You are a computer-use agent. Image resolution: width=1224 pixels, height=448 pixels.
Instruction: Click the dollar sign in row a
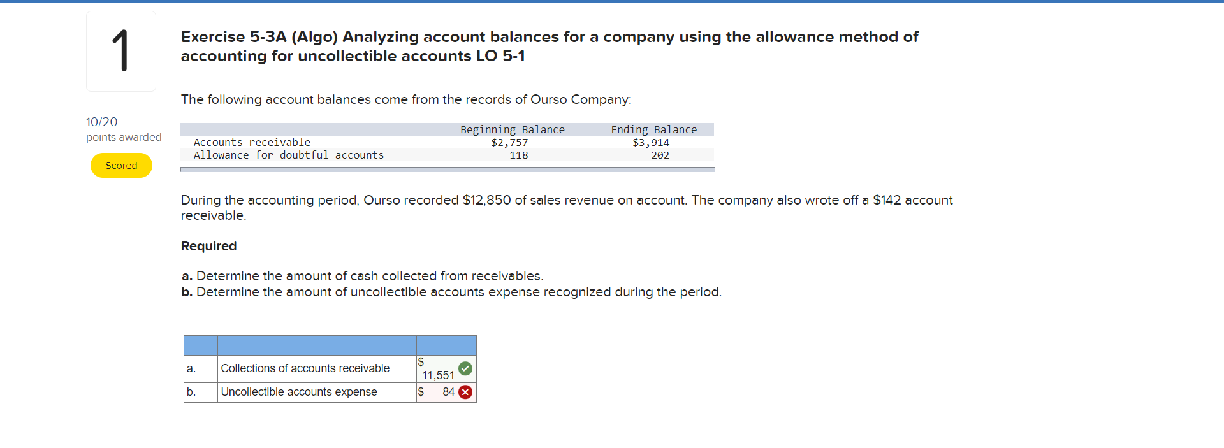420,361
